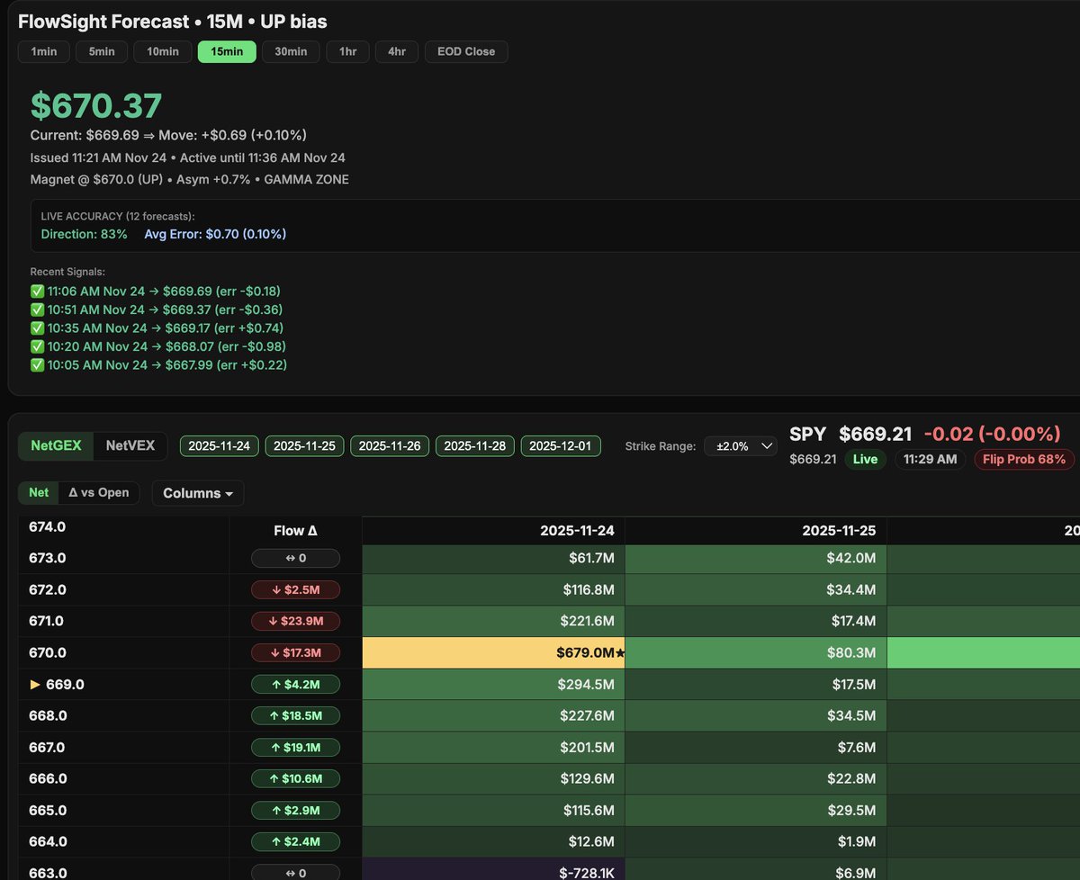Toggle the 2025-11-26 expiry filter
Viewport: 1080px width, 880px height.
click(x=390, y=446)
